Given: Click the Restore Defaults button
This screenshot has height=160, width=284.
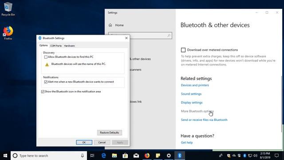Looking at the screenshot, I should point(110,132).
